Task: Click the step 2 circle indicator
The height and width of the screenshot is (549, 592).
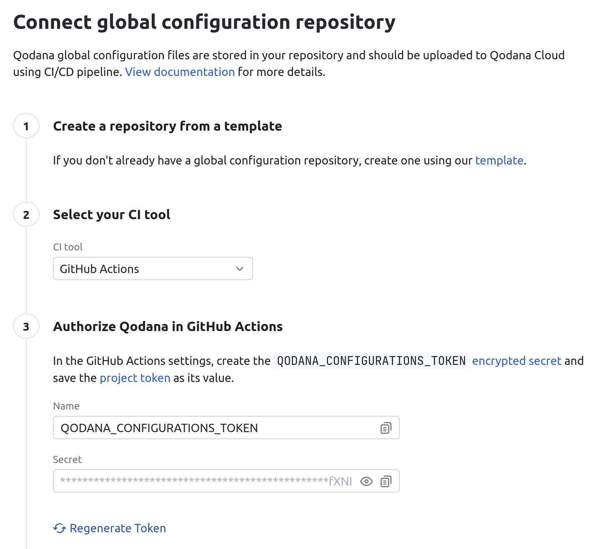Action: click(x=26, y=215)
